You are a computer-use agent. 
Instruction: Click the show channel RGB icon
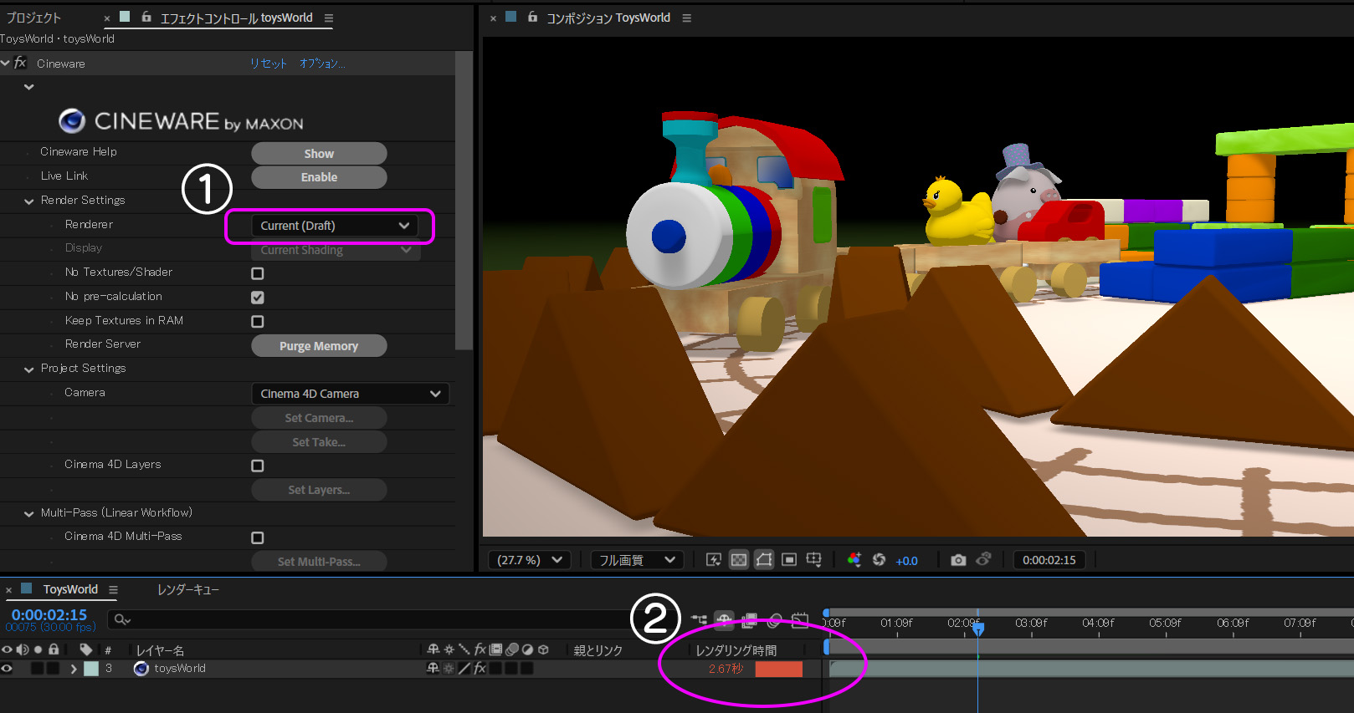pos(854,560)
